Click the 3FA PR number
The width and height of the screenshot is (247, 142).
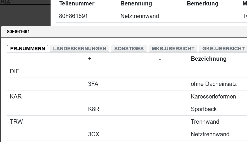click(93, 84)
